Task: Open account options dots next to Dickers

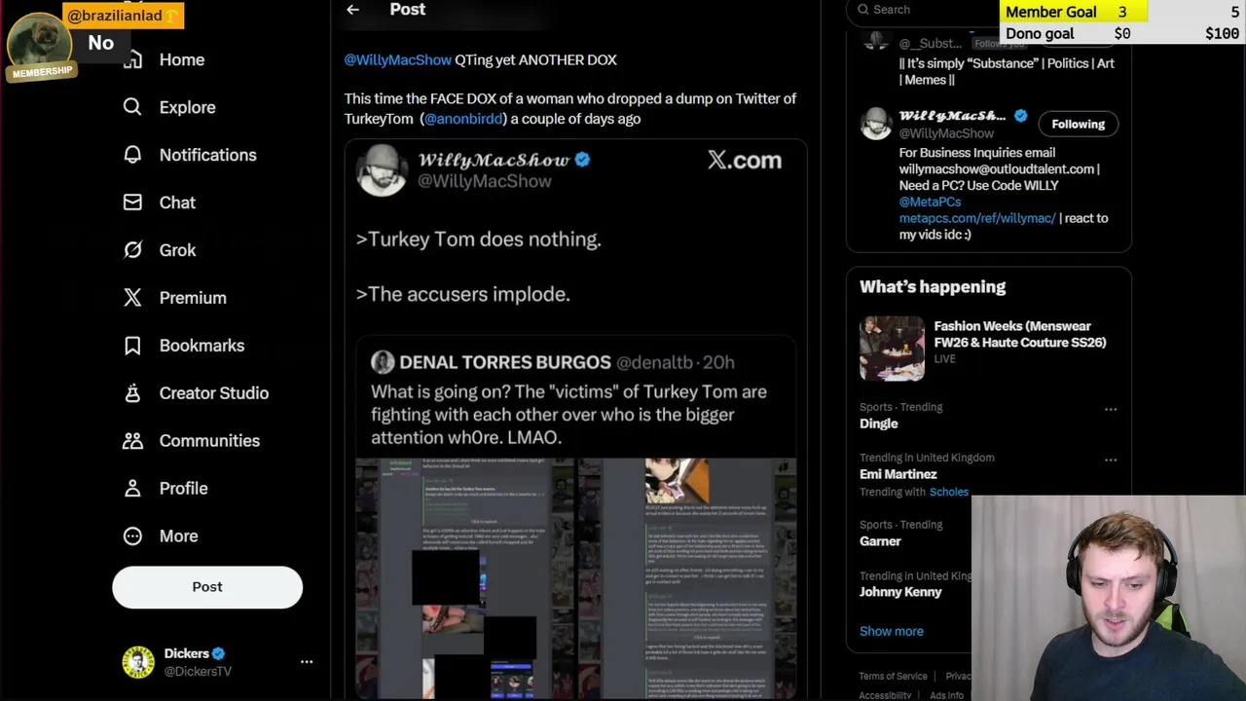Action: [x=307, y=662]
